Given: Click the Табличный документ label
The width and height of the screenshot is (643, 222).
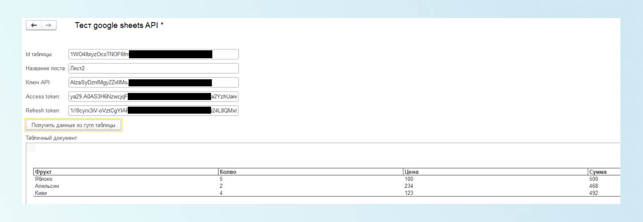Looking at the screenshot, I should (x=52, y=137).
